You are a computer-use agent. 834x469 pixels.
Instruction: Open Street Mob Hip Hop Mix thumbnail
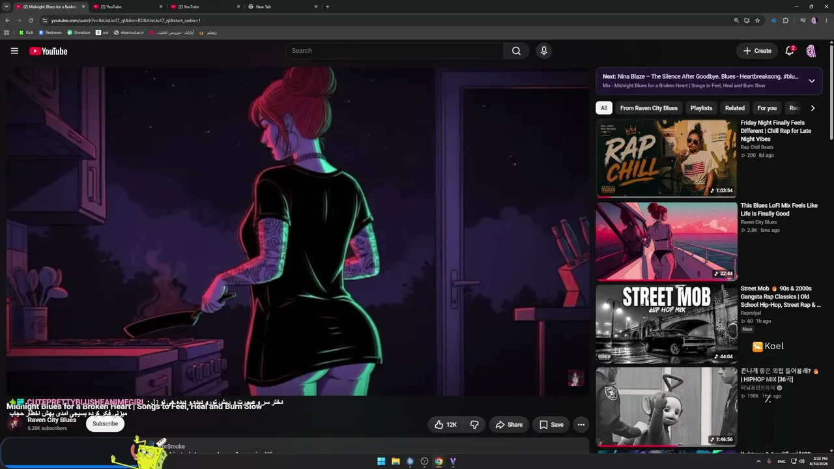(x=666, y=324)
